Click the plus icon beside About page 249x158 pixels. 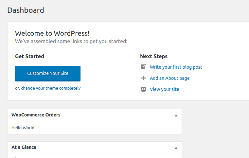143,78
